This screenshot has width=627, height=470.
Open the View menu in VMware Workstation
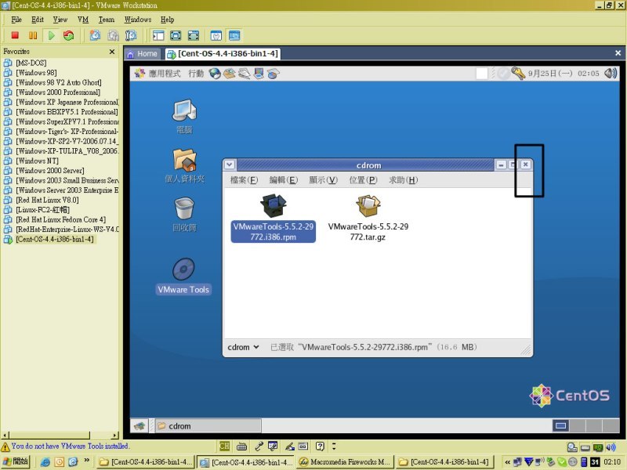click(60, 19)
